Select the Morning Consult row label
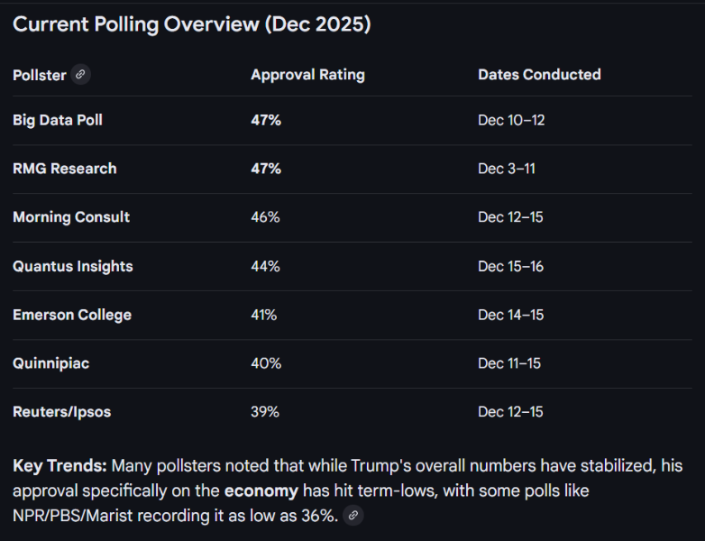 click(x=71, y=217)
